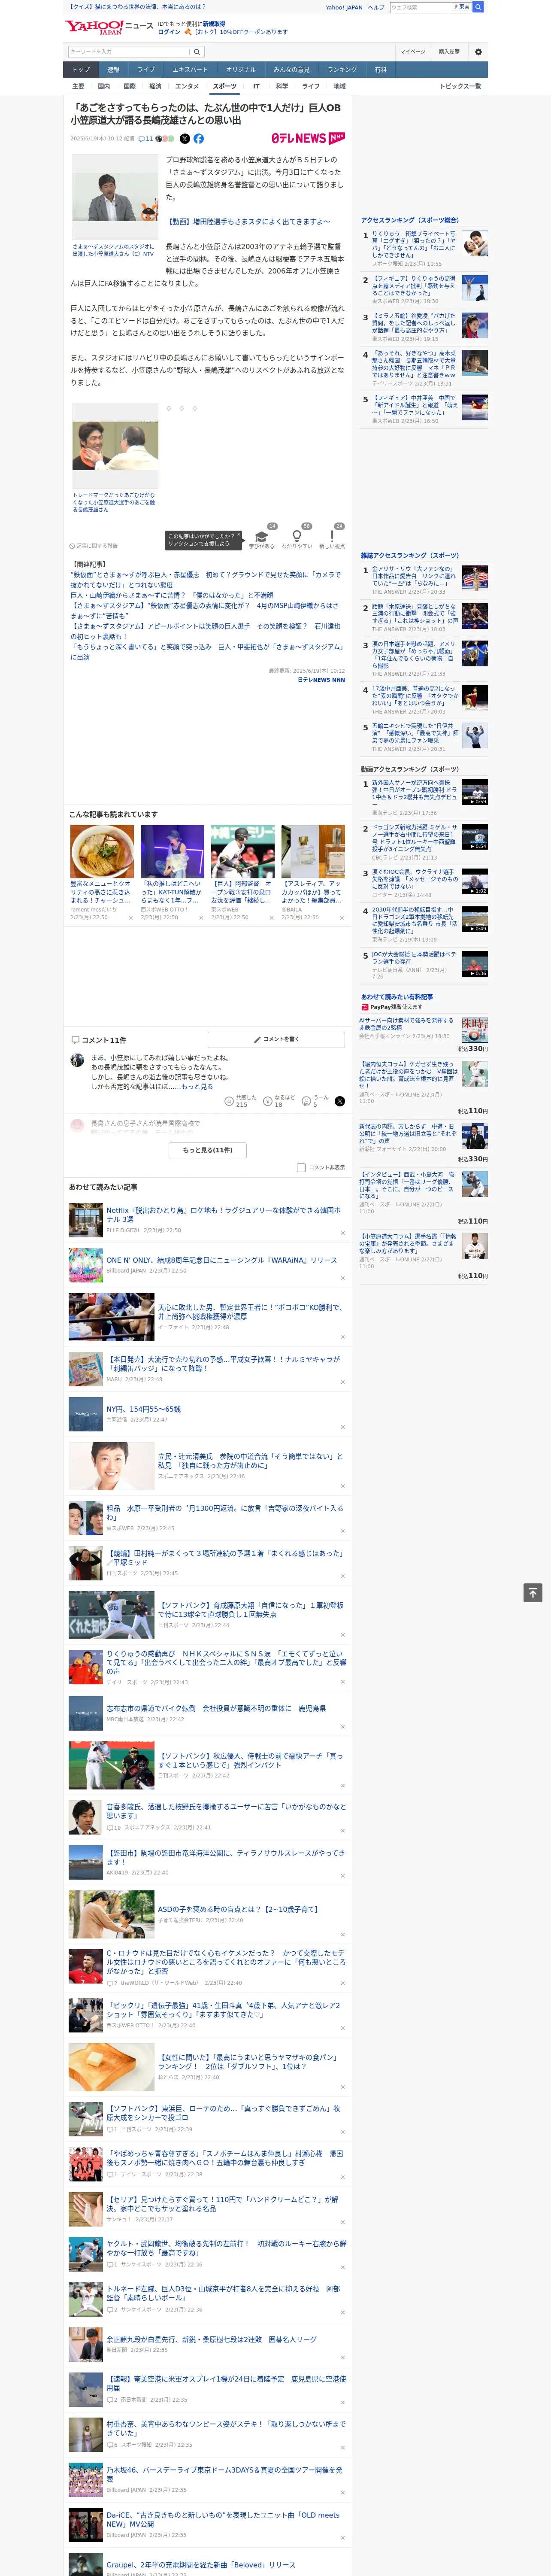Click the コメントを書く button
551x2576 pixels.
[276, 1039]
